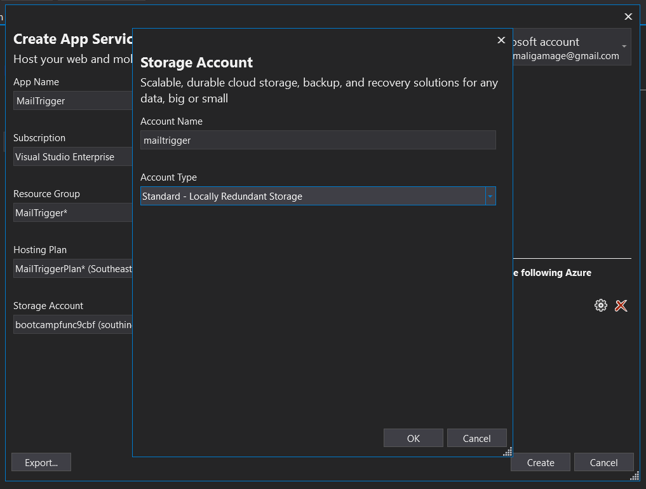The height and width of the screenshot is (489, 646).
Task: Click the 'Account Name' label
Action: (172, 121)
